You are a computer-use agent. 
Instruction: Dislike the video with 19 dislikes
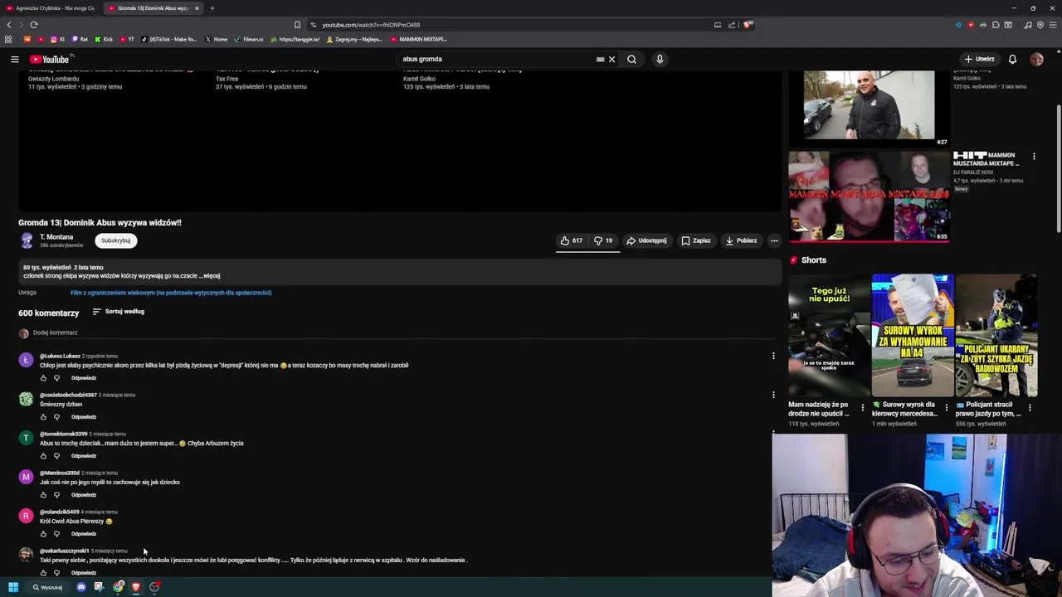pyautogui.click(x=603, y=240)
